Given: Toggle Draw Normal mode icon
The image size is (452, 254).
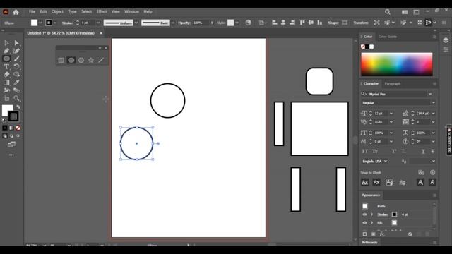Looking at the screenshot, I should pyautogui.click(x=5, y=136).
